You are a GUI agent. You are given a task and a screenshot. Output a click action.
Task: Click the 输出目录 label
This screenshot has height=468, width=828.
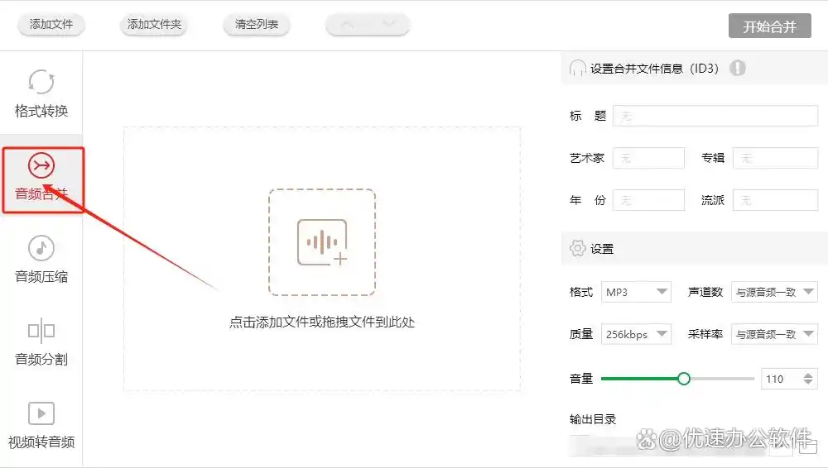pos(593,419)
